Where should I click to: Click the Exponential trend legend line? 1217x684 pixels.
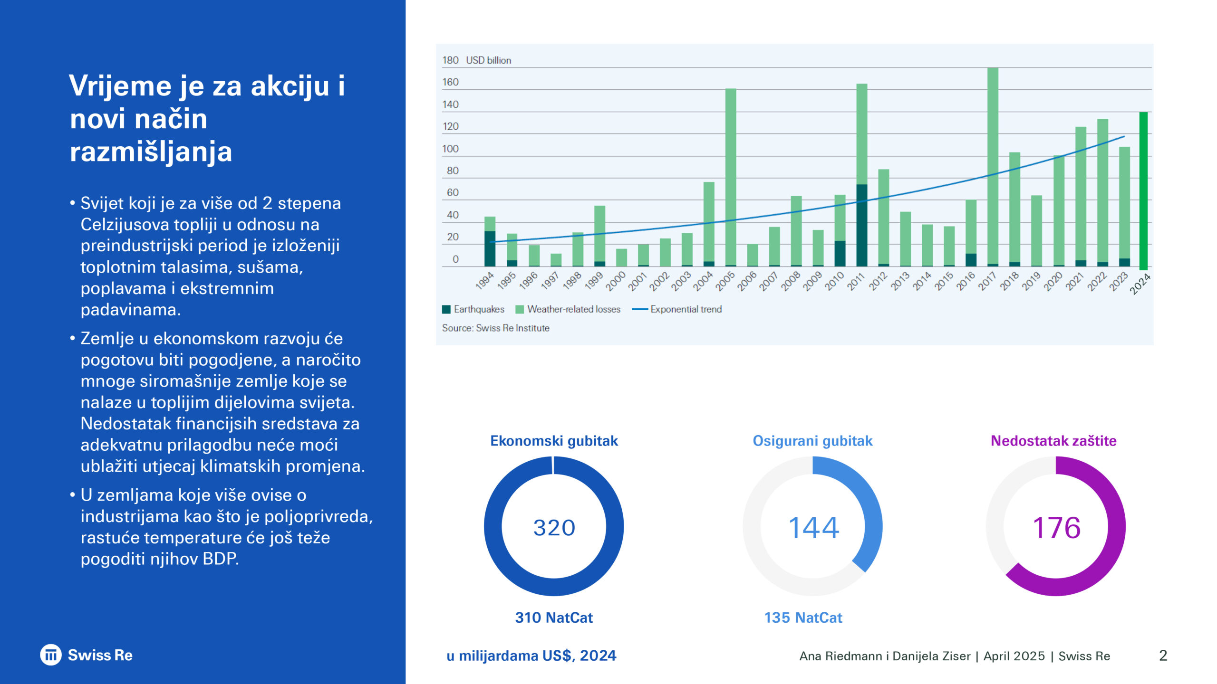(640, 309)
